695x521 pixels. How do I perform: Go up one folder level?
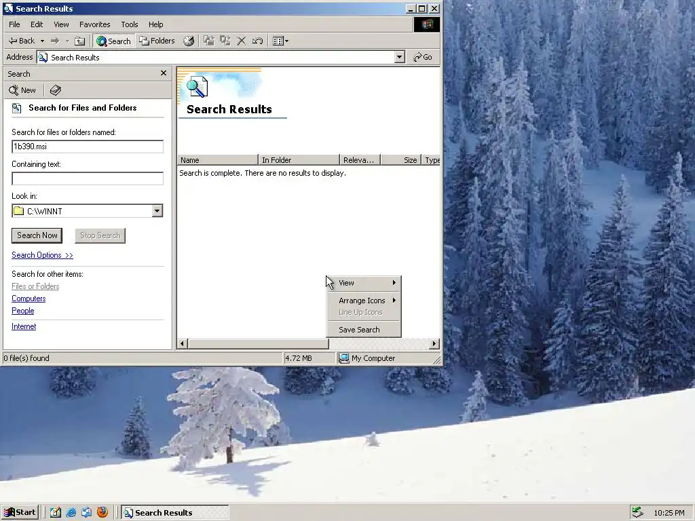tap(80, 41)
